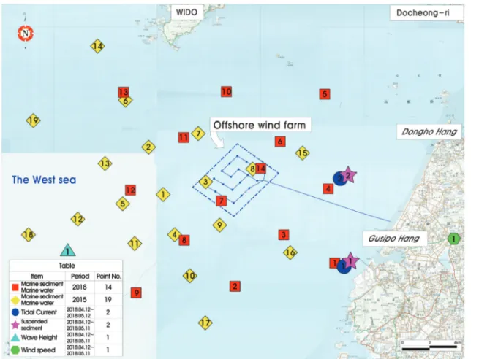Screen dimensions: 479x359
Task: Click yellow diamond marker 4
Action: pyautogui.click(x=174, y=235)
